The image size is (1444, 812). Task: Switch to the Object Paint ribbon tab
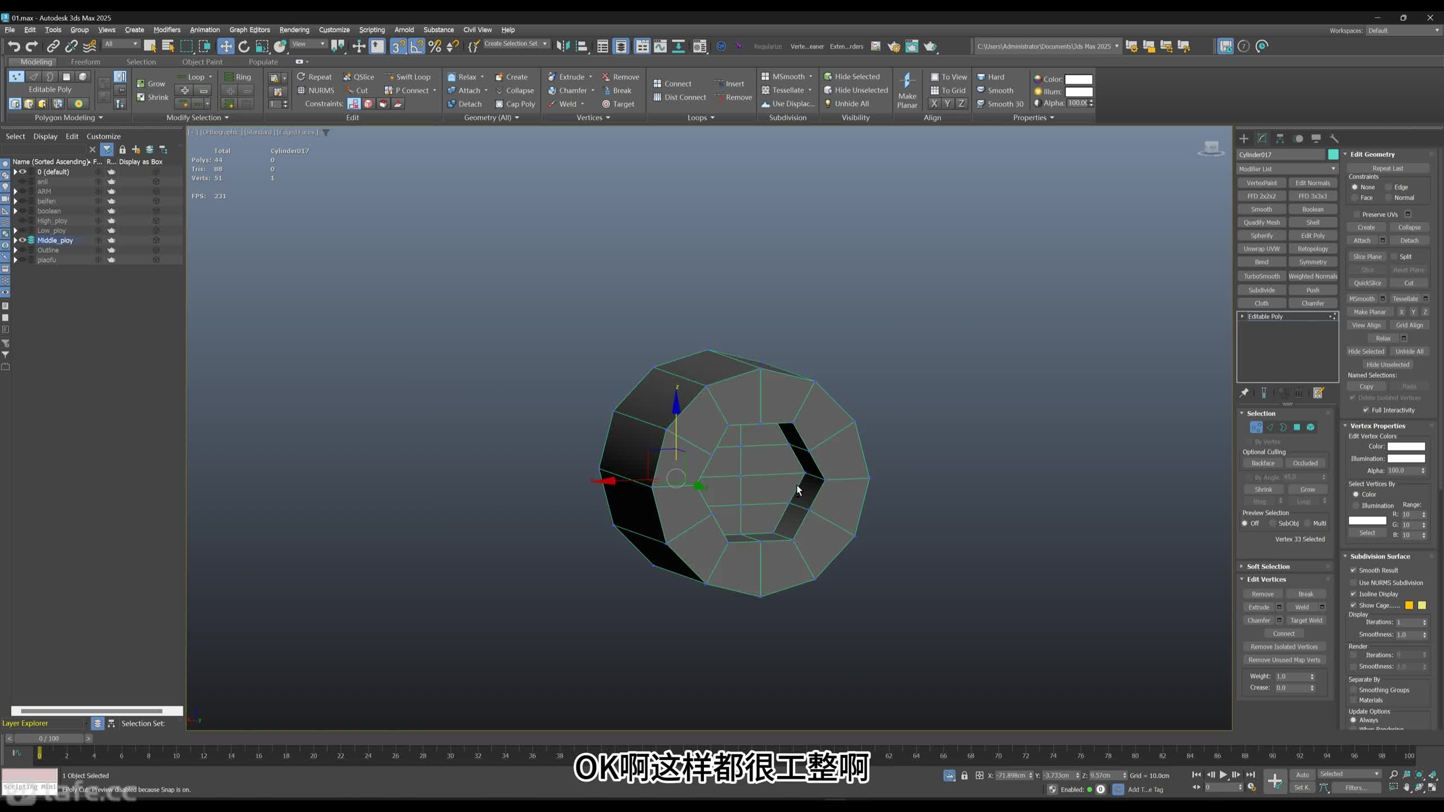point(202,62)
